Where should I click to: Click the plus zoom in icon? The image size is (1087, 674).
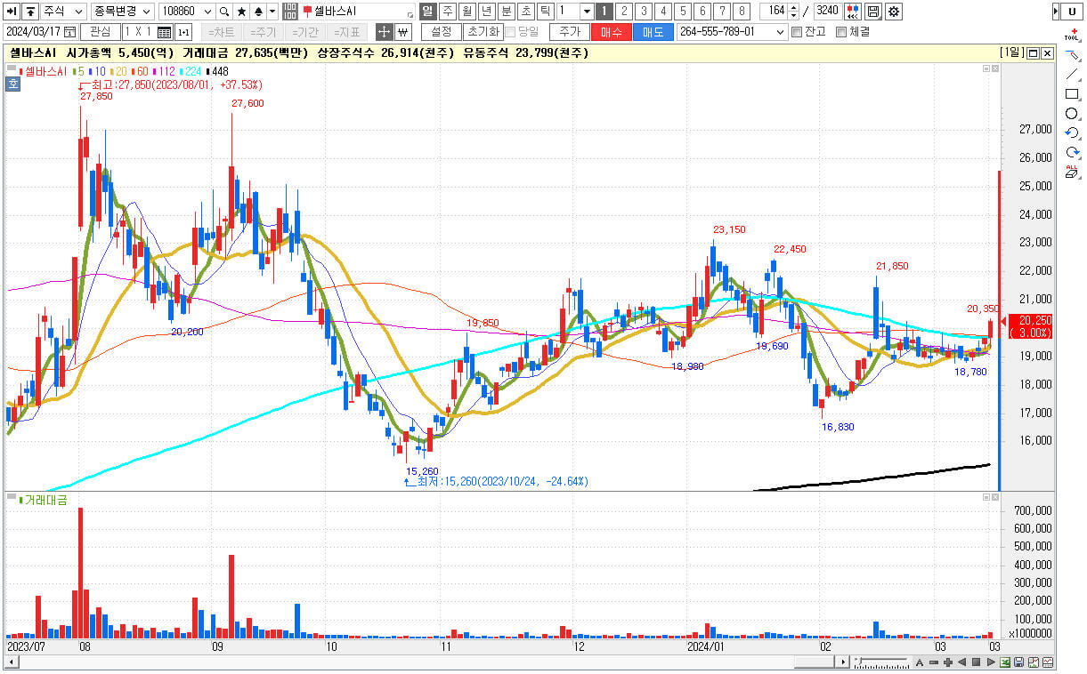click(948, 662)
